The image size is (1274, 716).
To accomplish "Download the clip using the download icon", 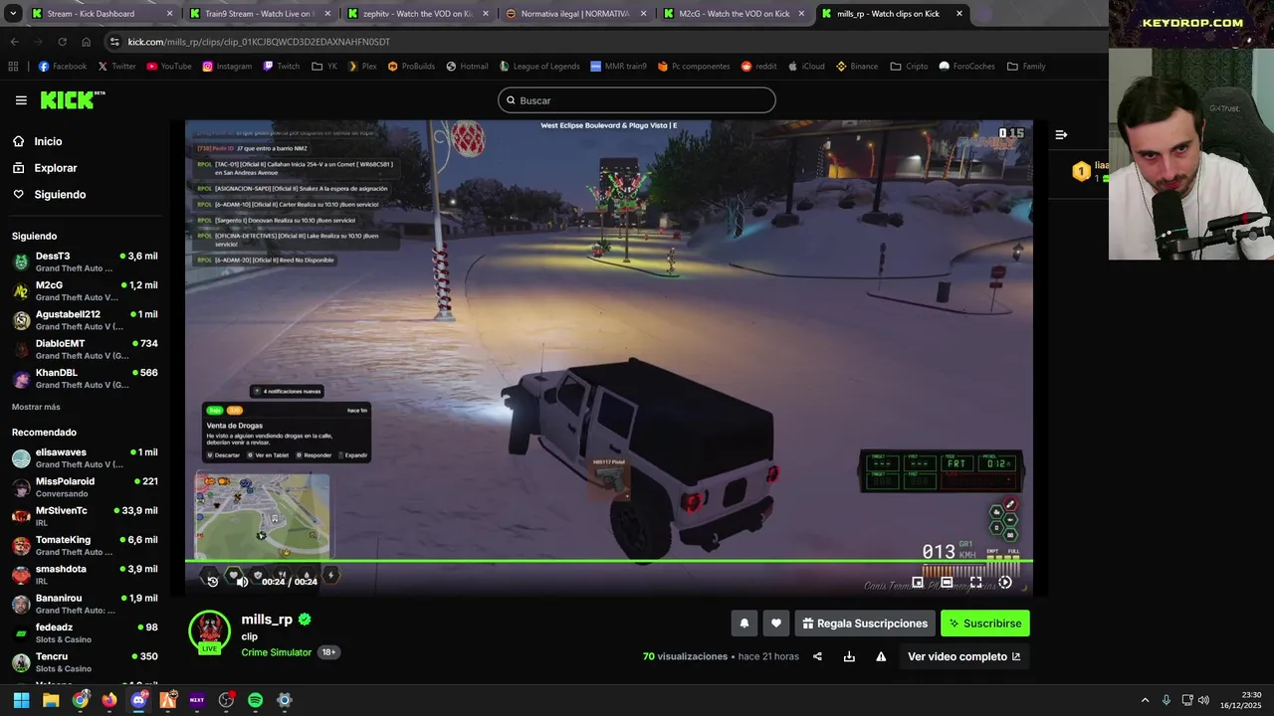I will 849,656.
